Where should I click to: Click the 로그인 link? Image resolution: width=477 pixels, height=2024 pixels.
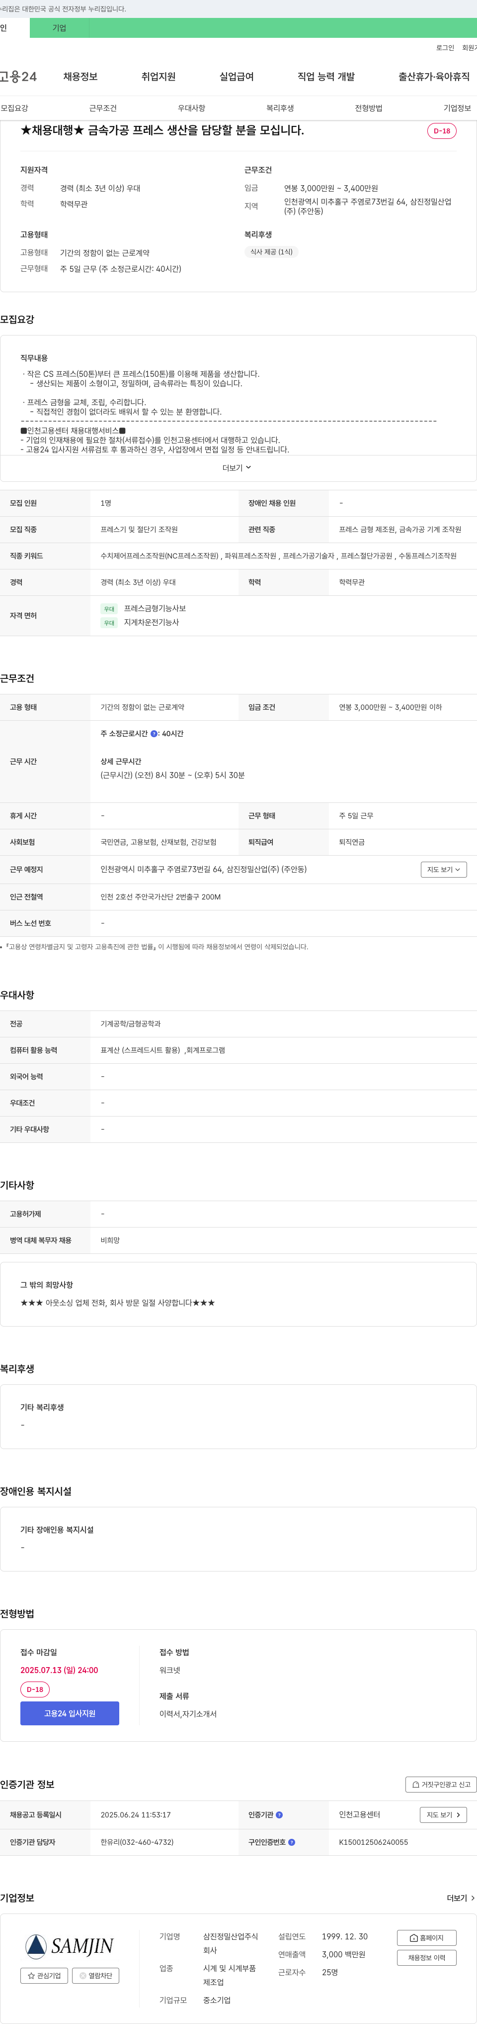tap(445, 48)
